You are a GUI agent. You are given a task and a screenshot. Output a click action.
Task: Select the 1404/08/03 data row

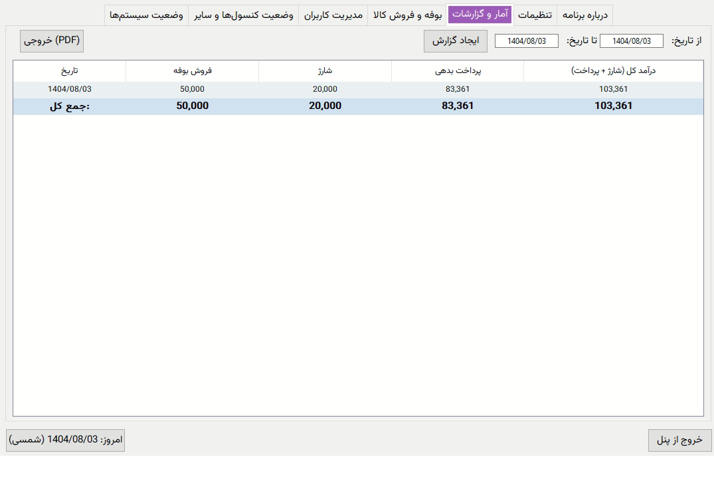358,89
